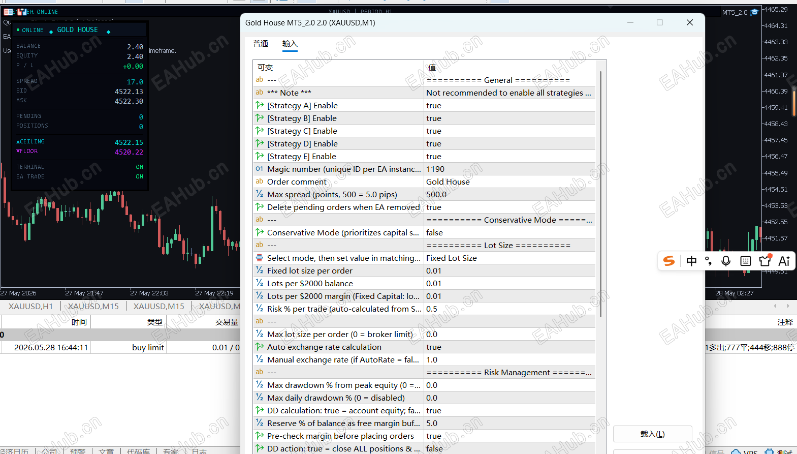
Task: Click the decimal icon beside Max spread
Action: pyautogui.click(x=260, y=194)
